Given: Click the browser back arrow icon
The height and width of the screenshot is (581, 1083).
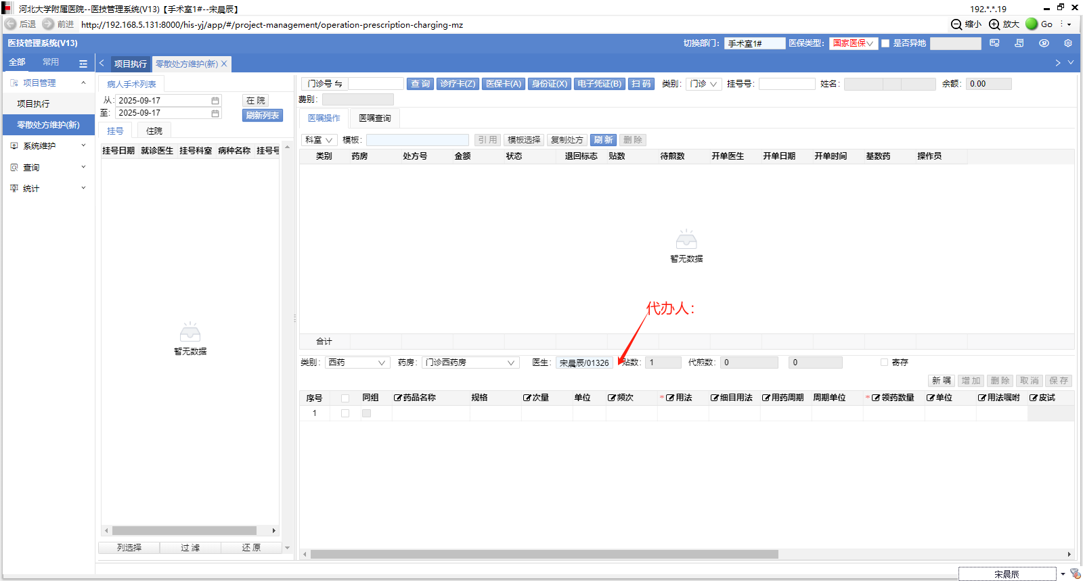Looking at the screenshot, I should (x=10, y=24).
